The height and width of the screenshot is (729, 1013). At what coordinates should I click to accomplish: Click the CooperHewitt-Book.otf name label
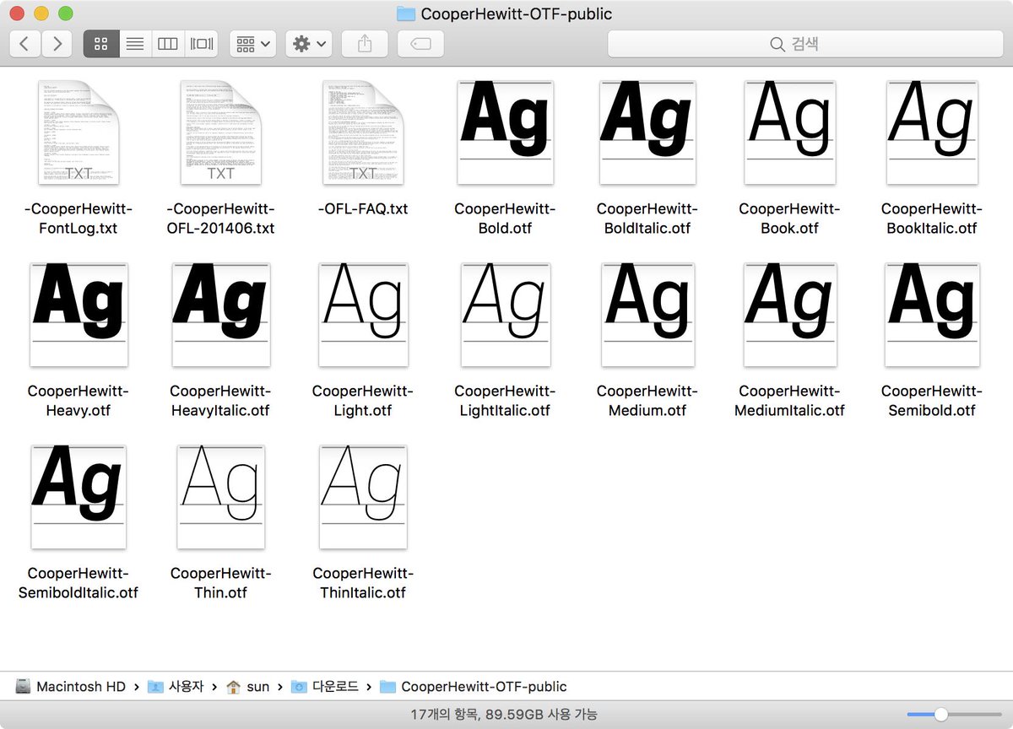[x=790, y=219]
